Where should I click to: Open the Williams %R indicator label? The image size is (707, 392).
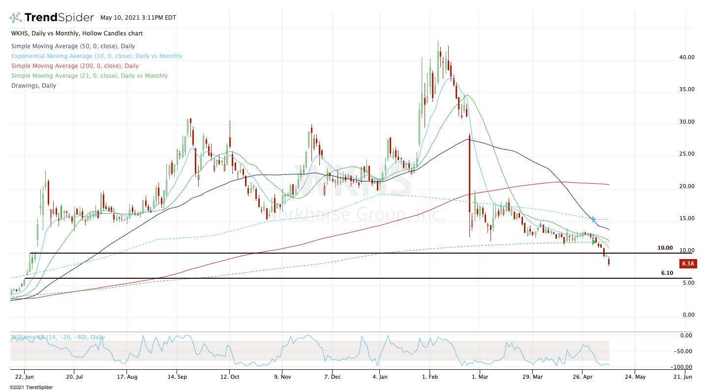(x=58, y=337)
